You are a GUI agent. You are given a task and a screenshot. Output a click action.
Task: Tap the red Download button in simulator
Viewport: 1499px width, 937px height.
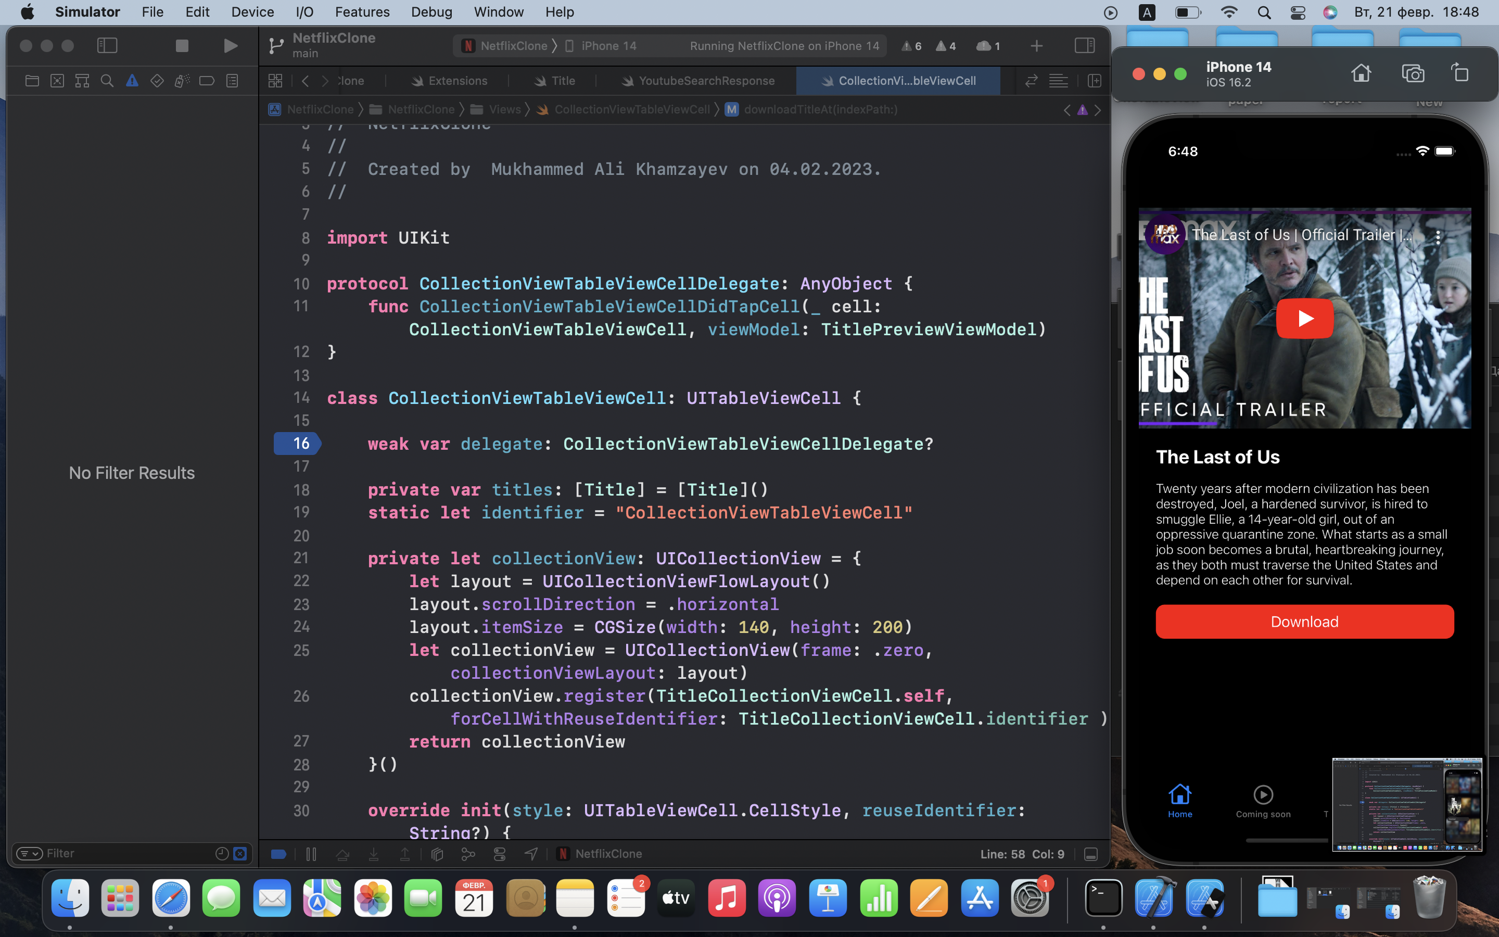coord(1304,622)
